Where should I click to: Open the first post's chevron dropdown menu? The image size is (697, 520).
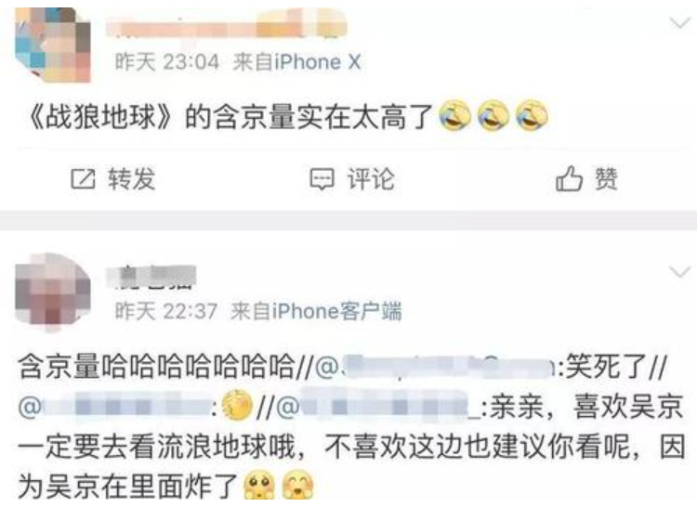(x=679, y=22)
